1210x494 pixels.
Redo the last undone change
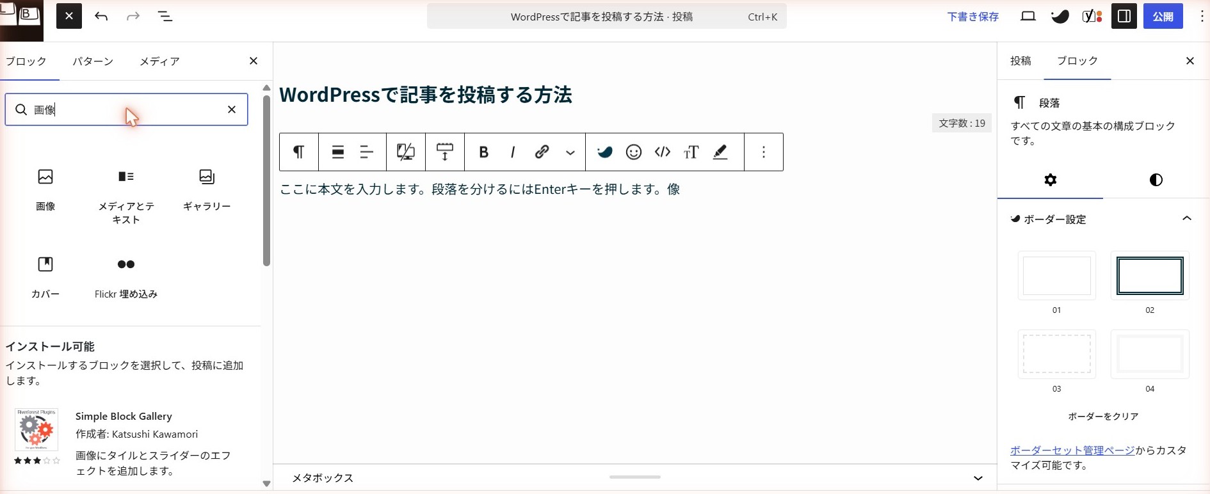pyautogui.click(x=133, y=16)
